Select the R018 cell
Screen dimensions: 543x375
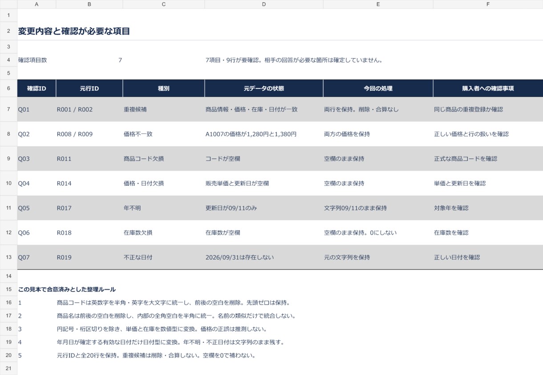click(x=89, y=233)
